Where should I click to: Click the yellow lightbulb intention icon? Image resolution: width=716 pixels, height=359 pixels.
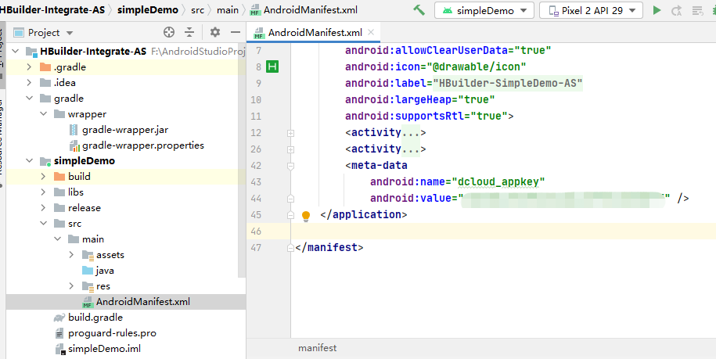pos(306,215)
